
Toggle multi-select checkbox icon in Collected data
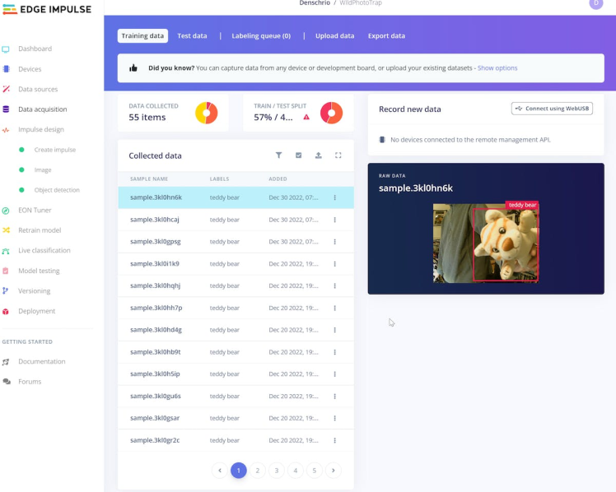click(x=299, y=155)
